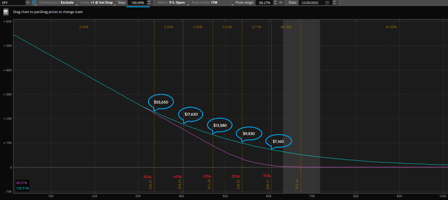
Task: Click the 44.78% probability label
Action: pos(286,27)
